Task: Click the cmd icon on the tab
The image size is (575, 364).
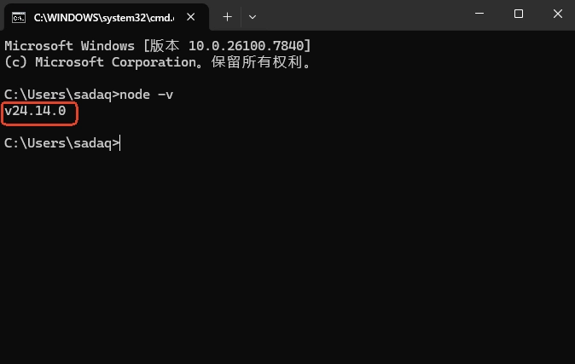Action: 19,16
